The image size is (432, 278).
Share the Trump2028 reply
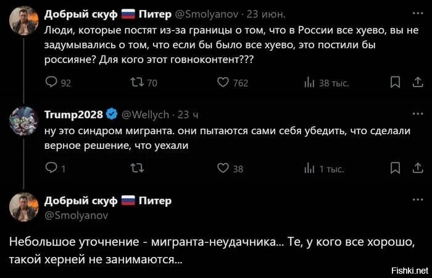tap(418, 168)
